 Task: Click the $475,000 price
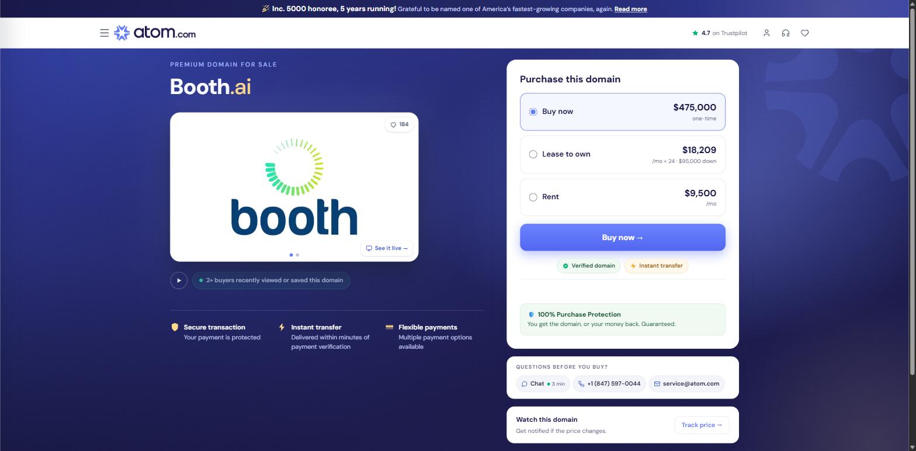pyautogui.click(x=695, y=107)
